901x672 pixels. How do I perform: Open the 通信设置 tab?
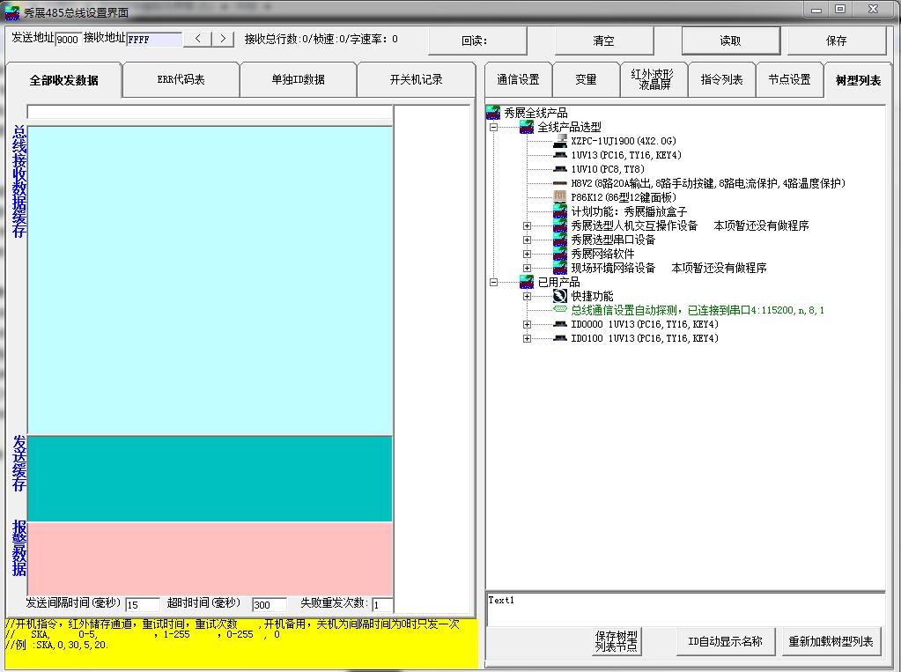[x=518, y=79]
